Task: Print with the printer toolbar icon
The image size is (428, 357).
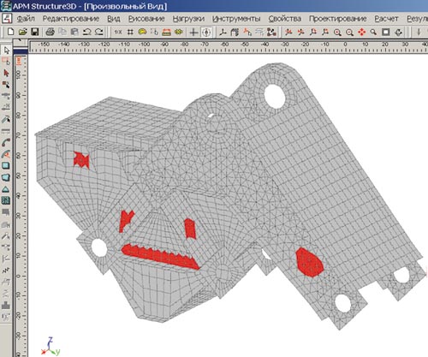Action: 51,32
